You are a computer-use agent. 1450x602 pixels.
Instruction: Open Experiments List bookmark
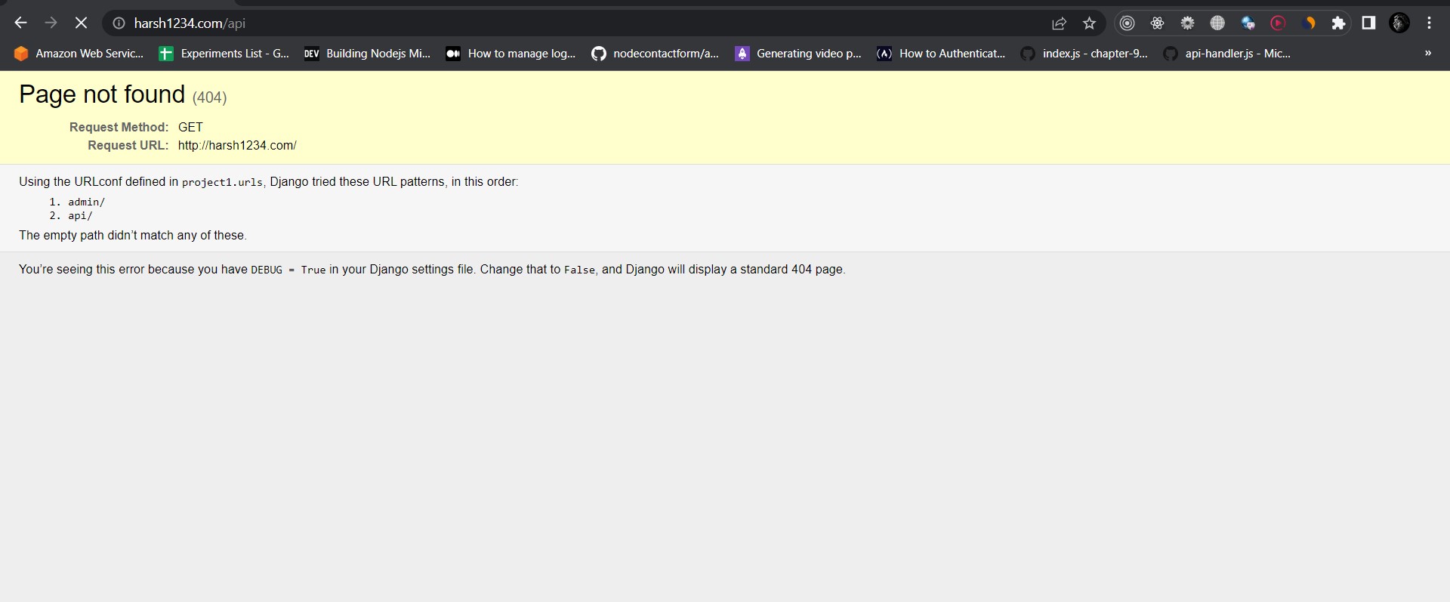click(x=224, y=54)
